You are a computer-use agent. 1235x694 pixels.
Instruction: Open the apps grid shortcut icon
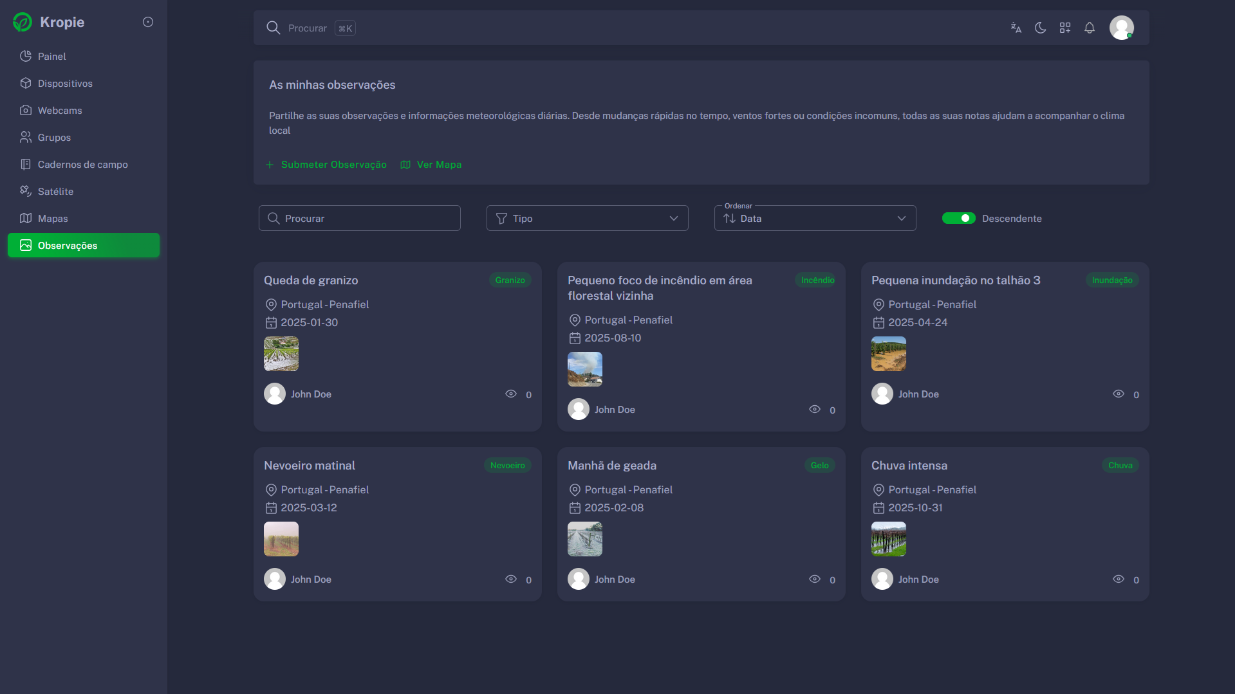[1064, 28]
